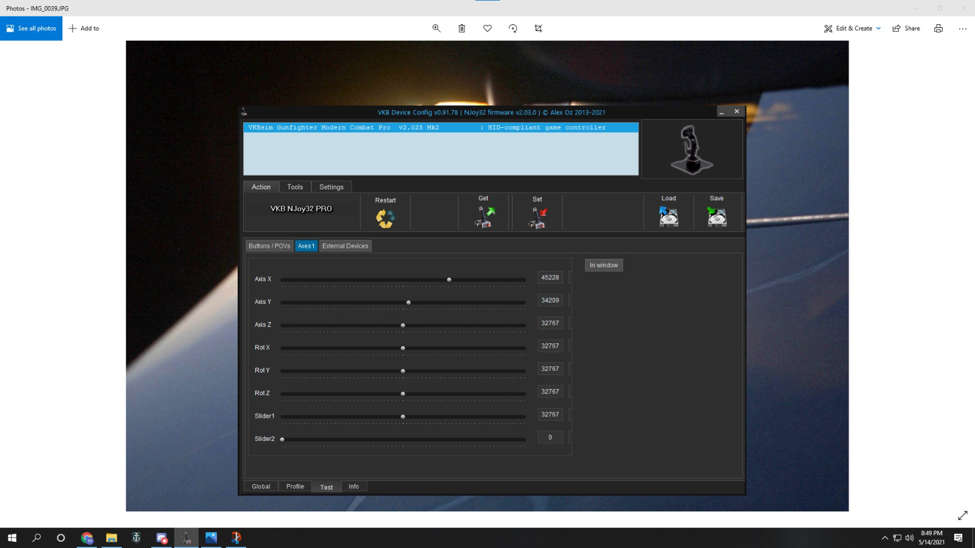Select the External Devices tab
Viewport: 975px width, 548px height.
point(345,246)
